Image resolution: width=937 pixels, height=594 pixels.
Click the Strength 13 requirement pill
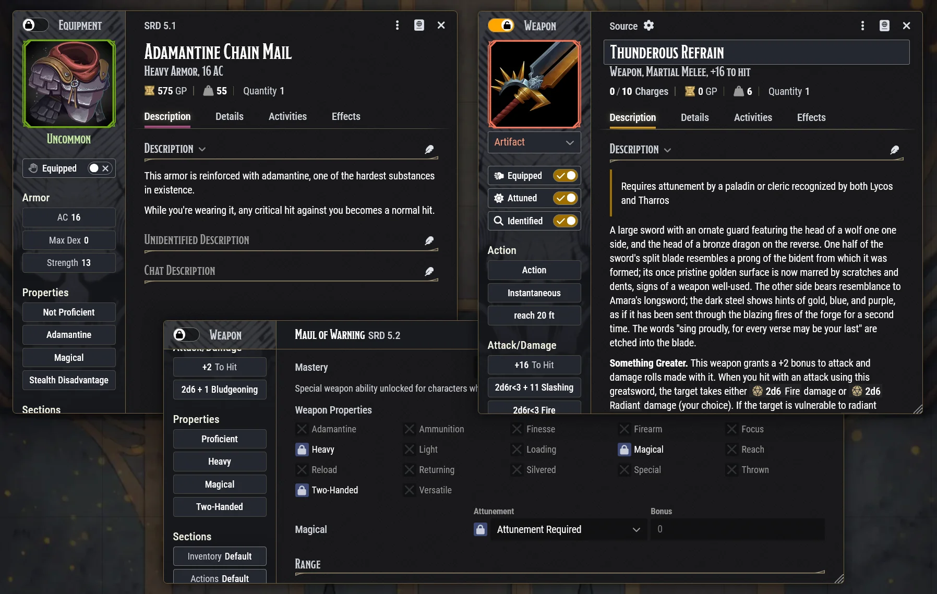point(69,263)
